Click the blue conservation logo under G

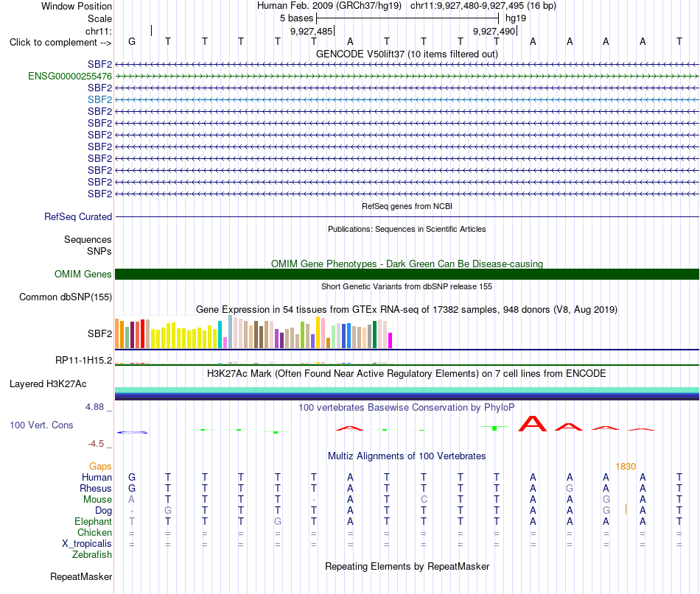[132, 432]
